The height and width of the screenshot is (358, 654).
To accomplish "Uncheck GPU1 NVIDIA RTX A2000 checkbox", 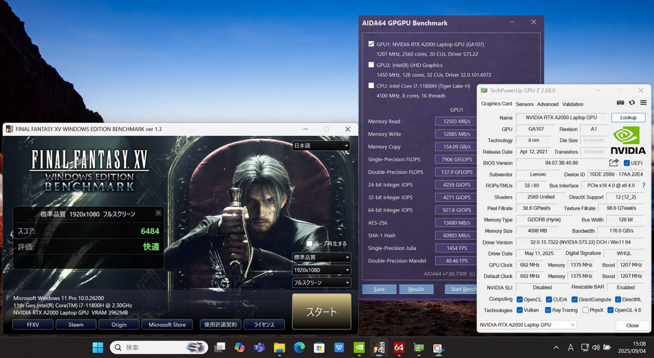I will coord(372,44).
